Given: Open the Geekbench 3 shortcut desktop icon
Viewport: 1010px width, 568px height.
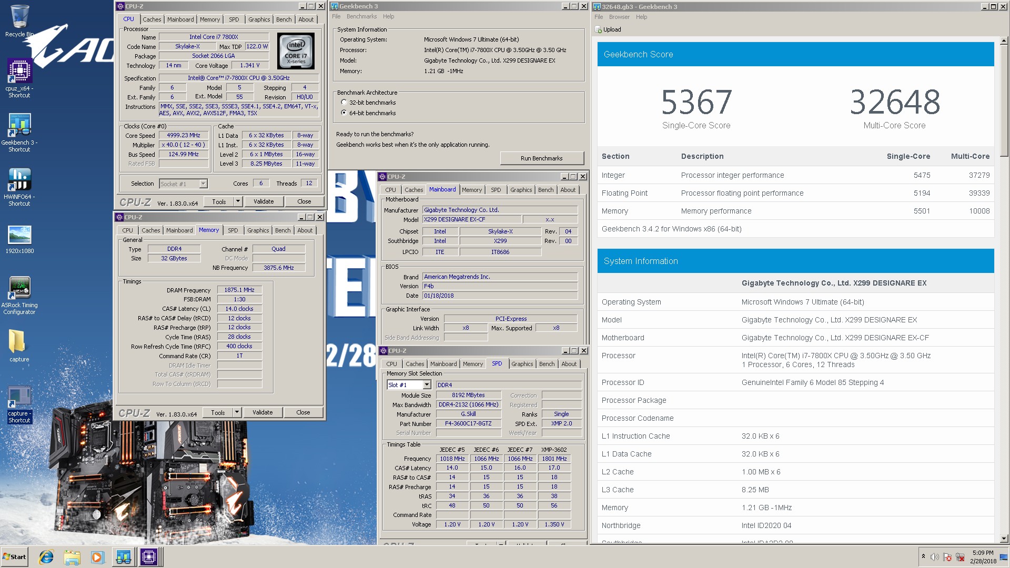Looking at the screenshot, I should pos(19,133).
